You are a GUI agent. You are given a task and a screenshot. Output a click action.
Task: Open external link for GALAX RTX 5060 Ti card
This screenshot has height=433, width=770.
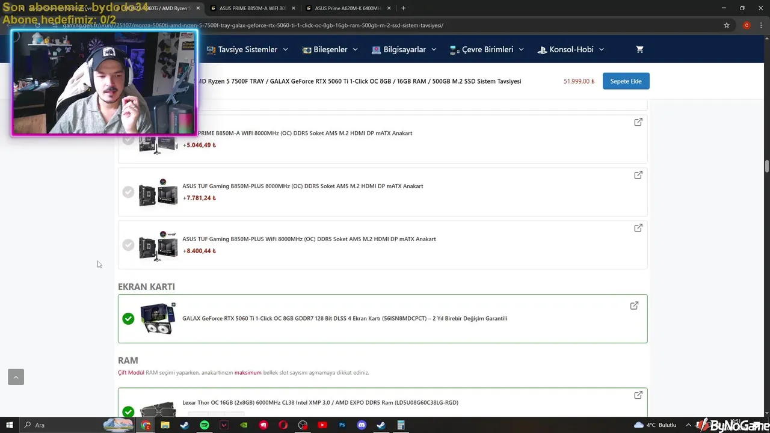tap(634, 306)
